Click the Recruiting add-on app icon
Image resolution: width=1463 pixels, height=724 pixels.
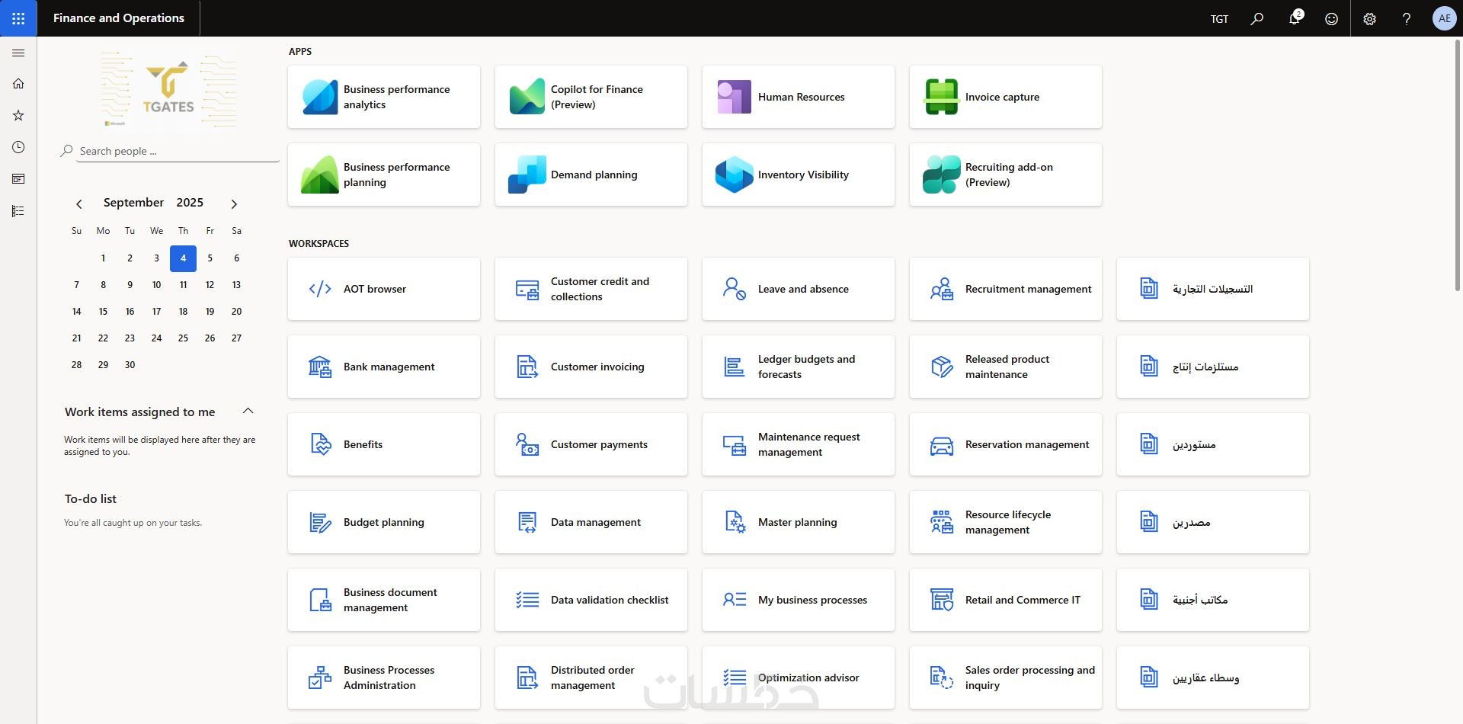(x=942, y=175)
